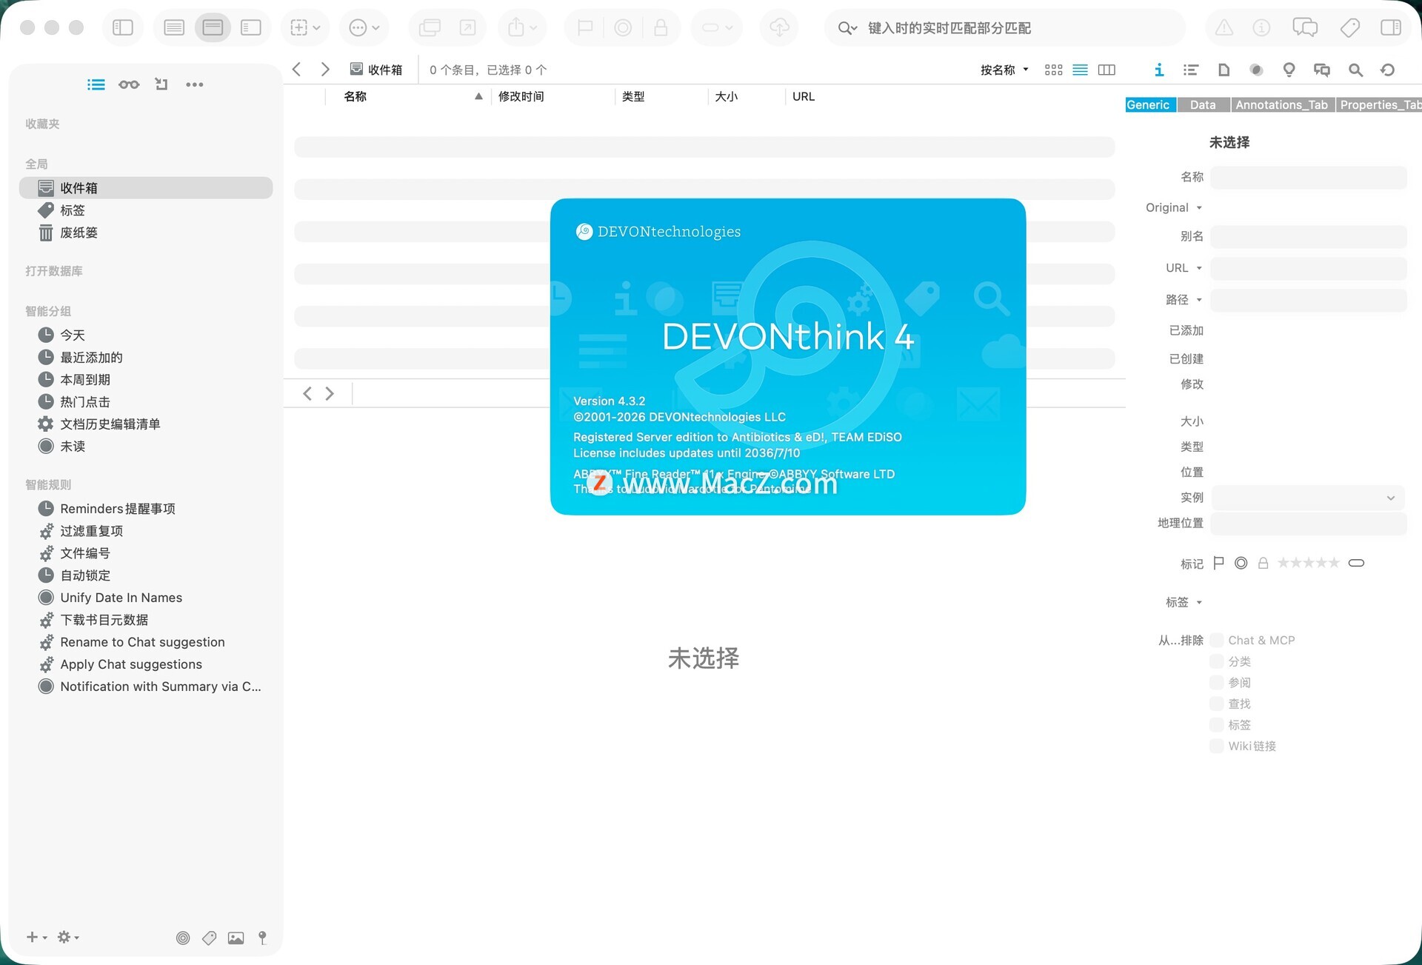Screen dimensions: 1422x965
Task: Click the share toolbar button
Action: click(522, 28)
